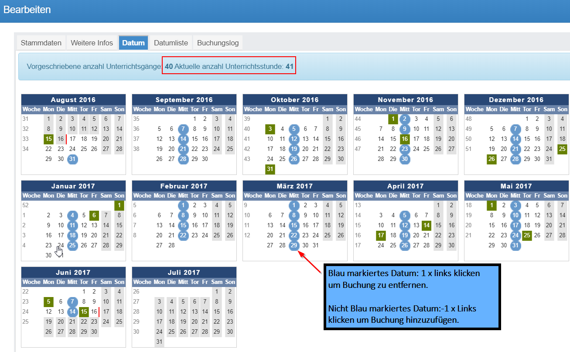Remove booking on 22 Februar 2017
570x352 pixels.
click(x=183, y=236)
